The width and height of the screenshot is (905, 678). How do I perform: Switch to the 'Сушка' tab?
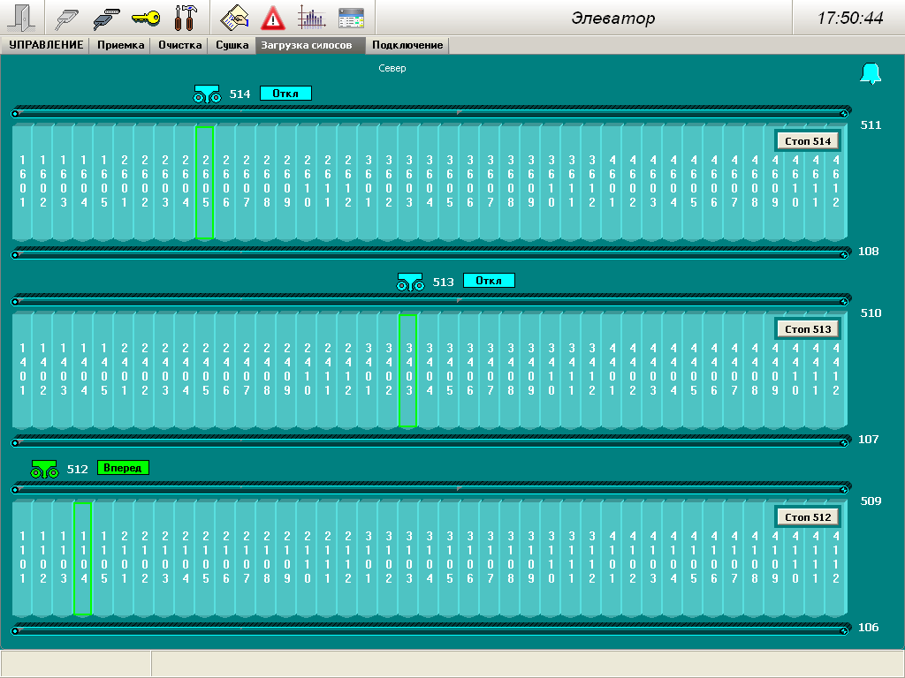click(x=232, y=45)
